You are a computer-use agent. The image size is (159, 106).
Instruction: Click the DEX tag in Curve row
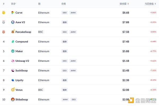[x=65, y=13]
